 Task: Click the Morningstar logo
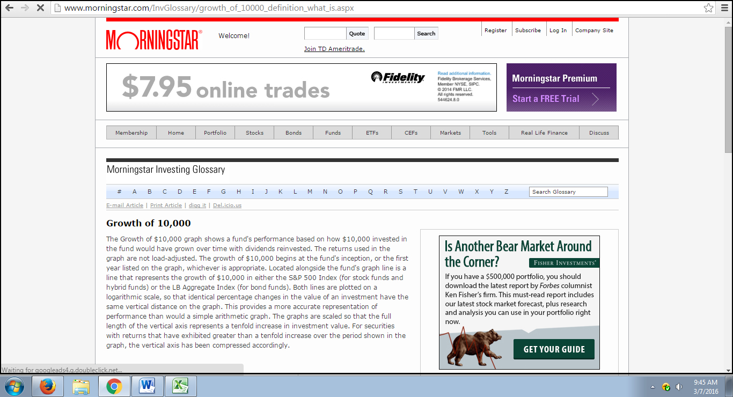154,40
